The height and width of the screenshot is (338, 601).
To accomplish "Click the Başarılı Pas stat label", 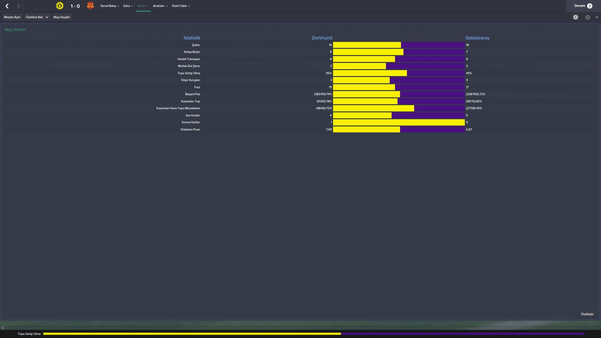I will [193, 94].
